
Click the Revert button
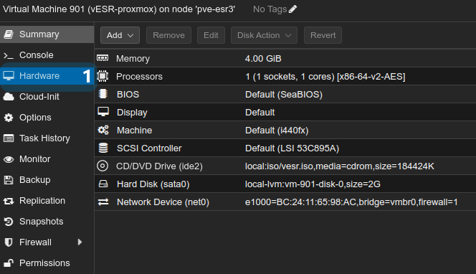323,35
